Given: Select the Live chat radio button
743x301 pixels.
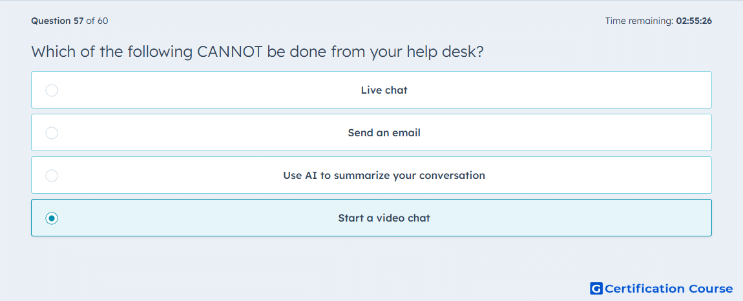Looking at the screenshot, I should [x=52, y=90].
